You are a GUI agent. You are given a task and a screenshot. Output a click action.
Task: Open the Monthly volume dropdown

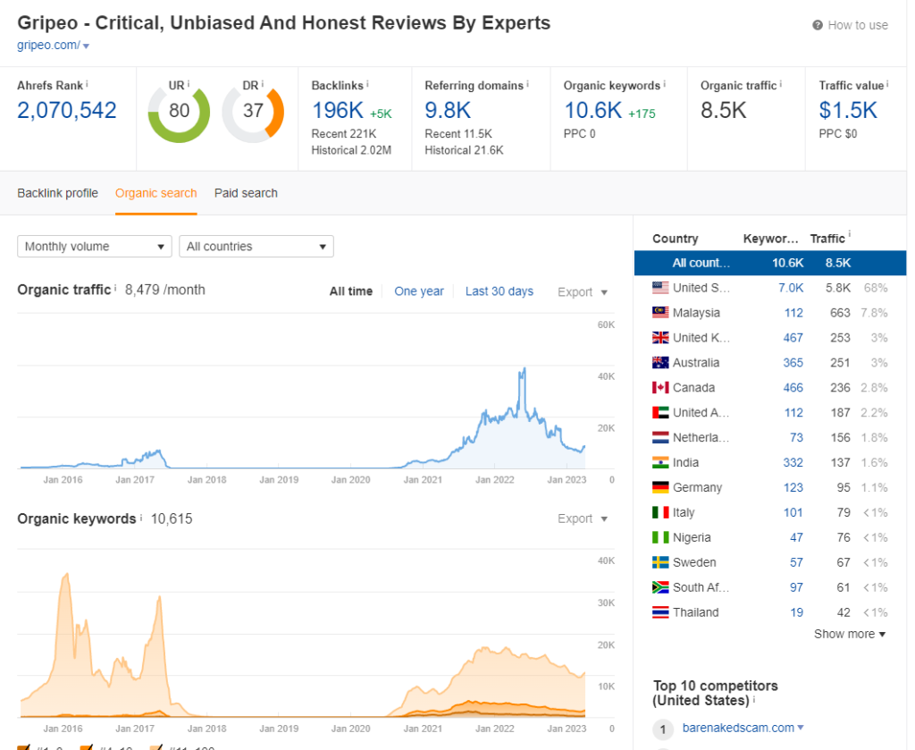[x=95, y=247]
